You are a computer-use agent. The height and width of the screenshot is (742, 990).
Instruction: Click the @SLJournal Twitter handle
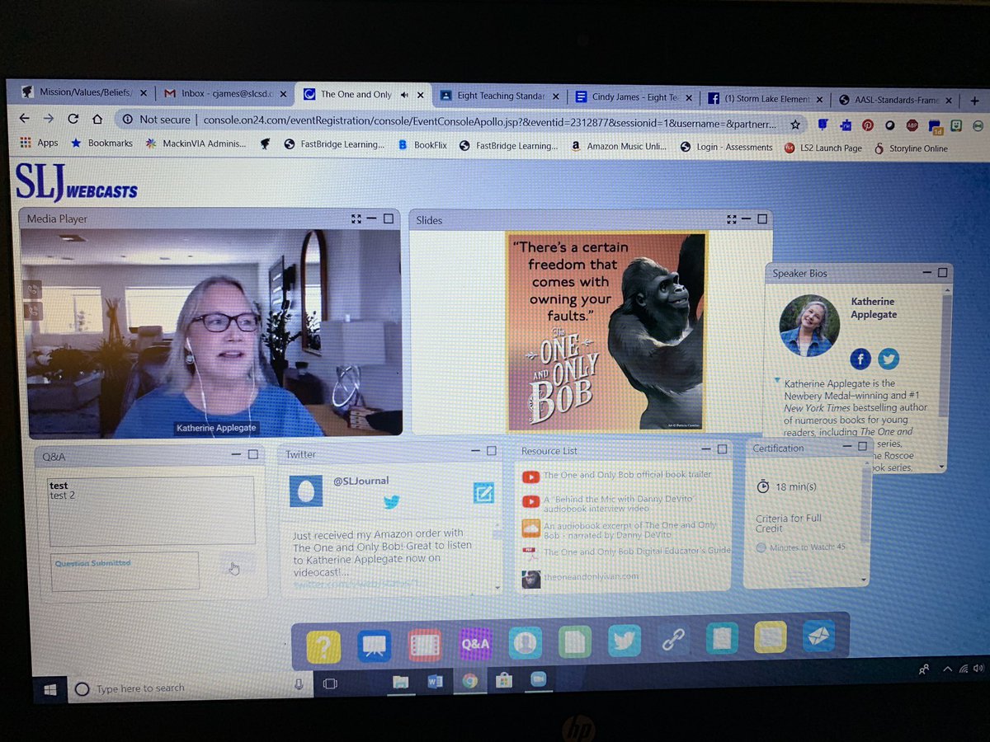click(x=361, y=481)
